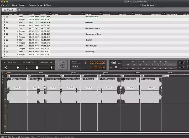Click the play-from-track-start button
The image size is (189, 138).
[x=27, y=68]
